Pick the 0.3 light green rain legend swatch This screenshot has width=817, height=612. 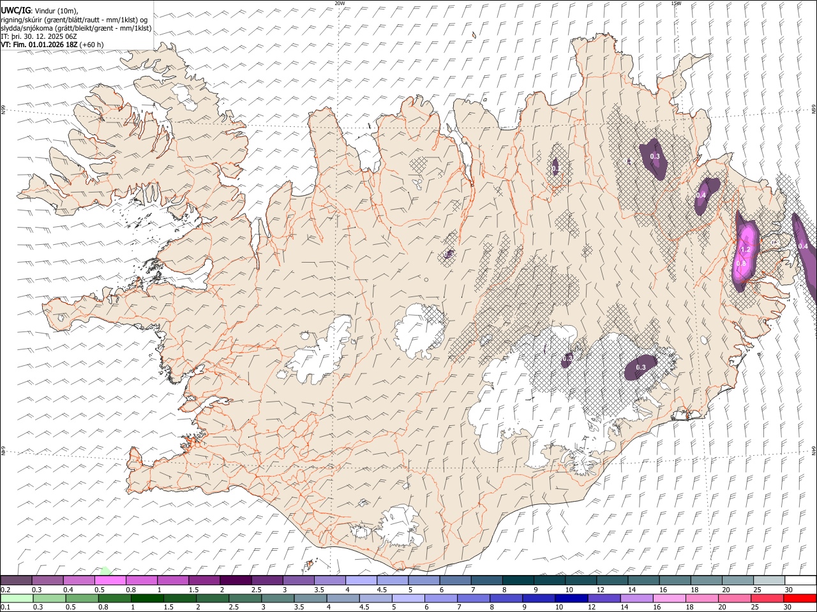[x=49, y=598]
